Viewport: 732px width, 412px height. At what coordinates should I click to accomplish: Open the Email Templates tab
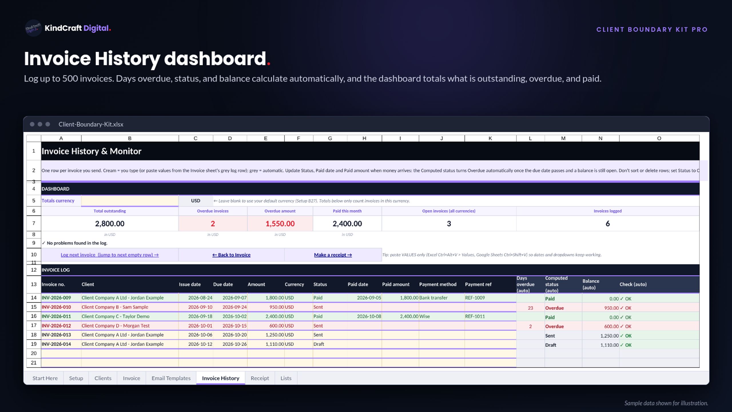(x=171, y=378)
